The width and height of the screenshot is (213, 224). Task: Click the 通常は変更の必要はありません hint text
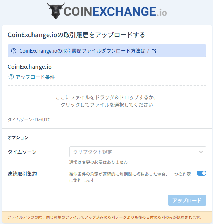(x=98, y=162)
